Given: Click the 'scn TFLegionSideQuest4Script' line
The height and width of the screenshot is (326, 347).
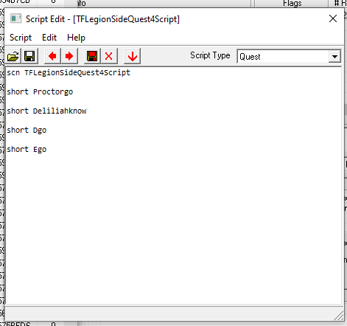Looking at the screenshot, I should point(69,73).
